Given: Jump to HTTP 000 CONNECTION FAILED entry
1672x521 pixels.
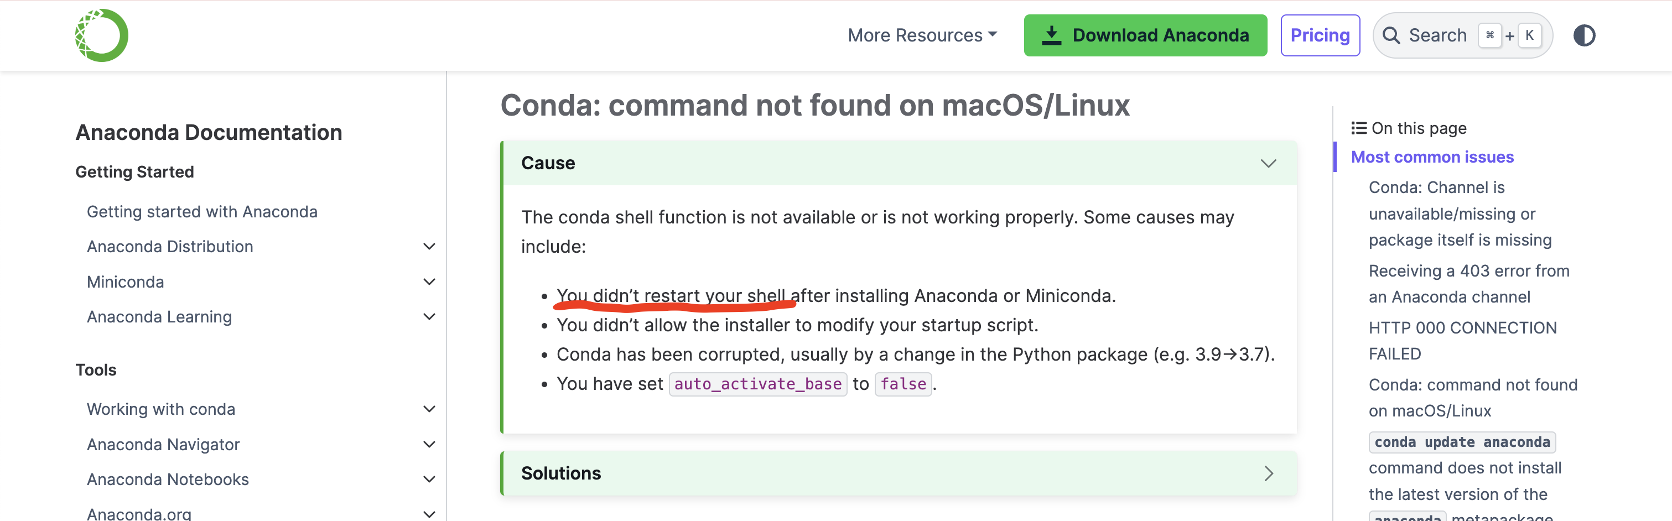Looking at the screenshot, I should [x=1462, y=341].
